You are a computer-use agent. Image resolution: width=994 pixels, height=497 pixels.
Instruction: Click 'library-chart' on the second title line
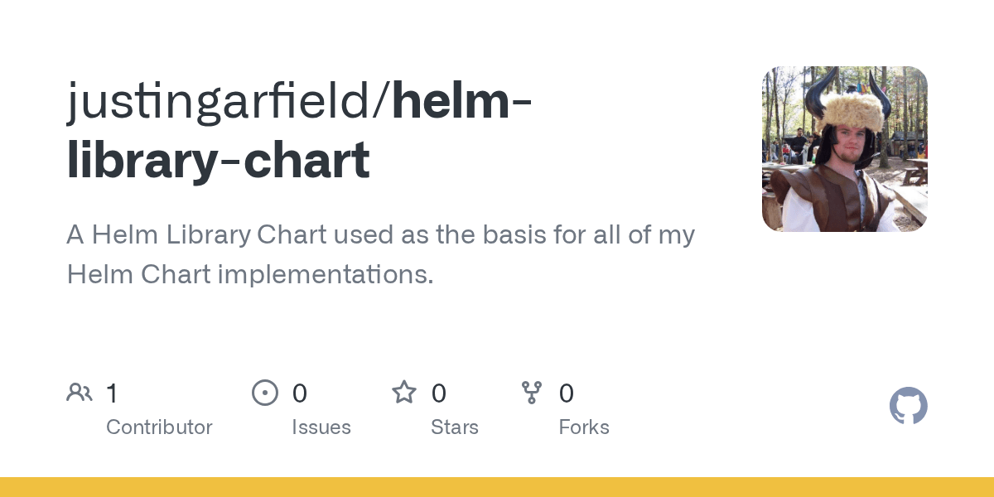coord(218,161)
